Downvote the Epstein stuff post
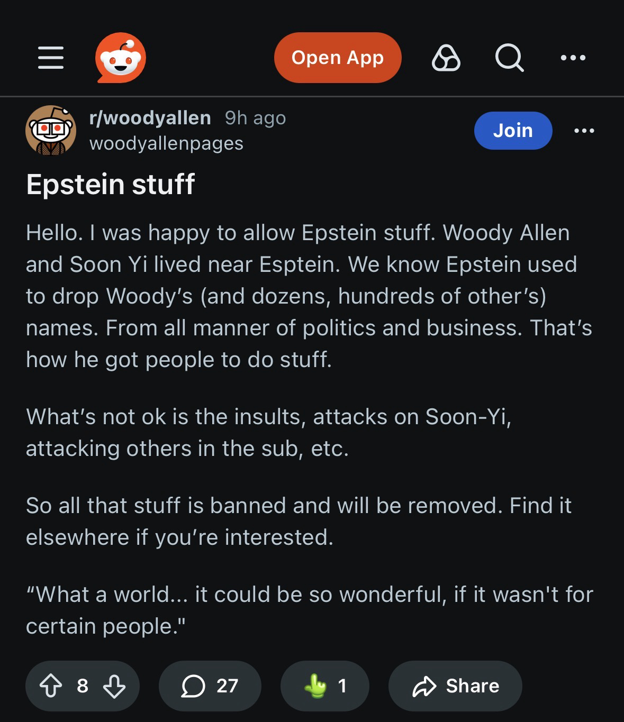The image size is (624, 722). [x=114, y=686]
